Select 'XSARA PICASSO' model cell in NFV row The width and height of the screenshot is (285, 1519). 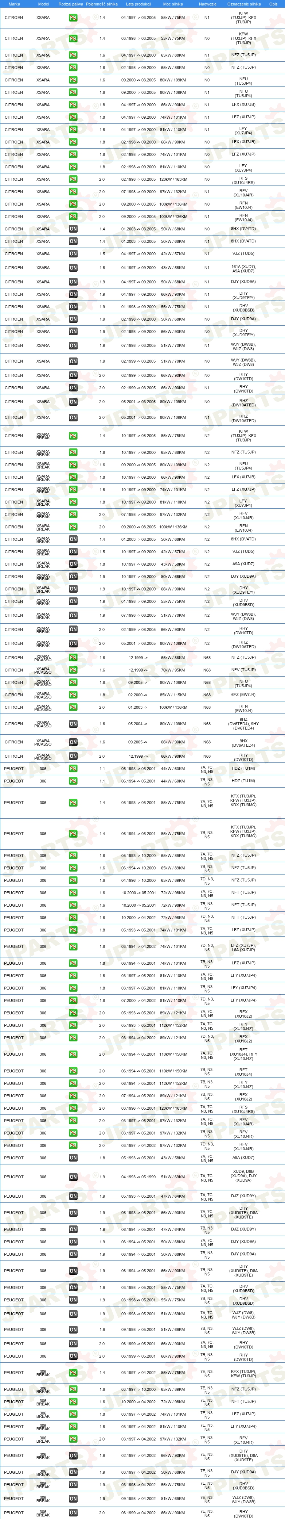coord(43,670)
